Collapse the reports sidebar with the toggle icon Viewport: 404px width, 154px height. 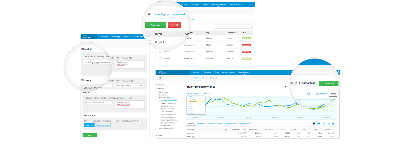160,78
